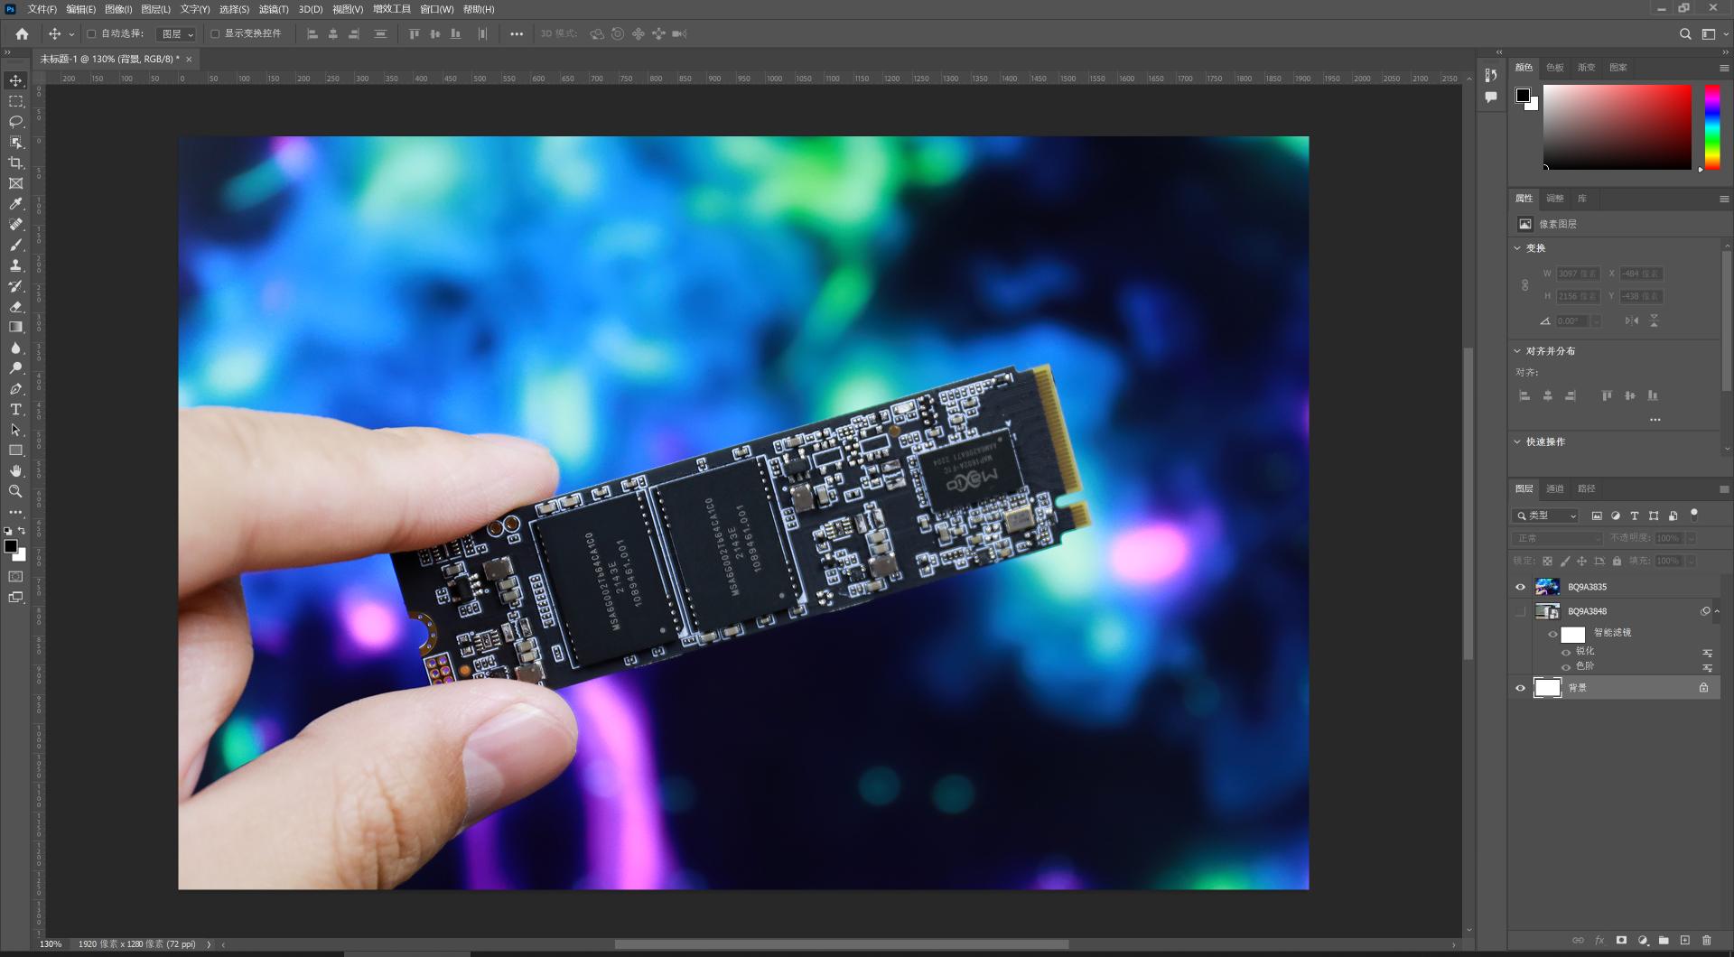
Task: Select the Eyedropper tool
Action: pos(15,203)
